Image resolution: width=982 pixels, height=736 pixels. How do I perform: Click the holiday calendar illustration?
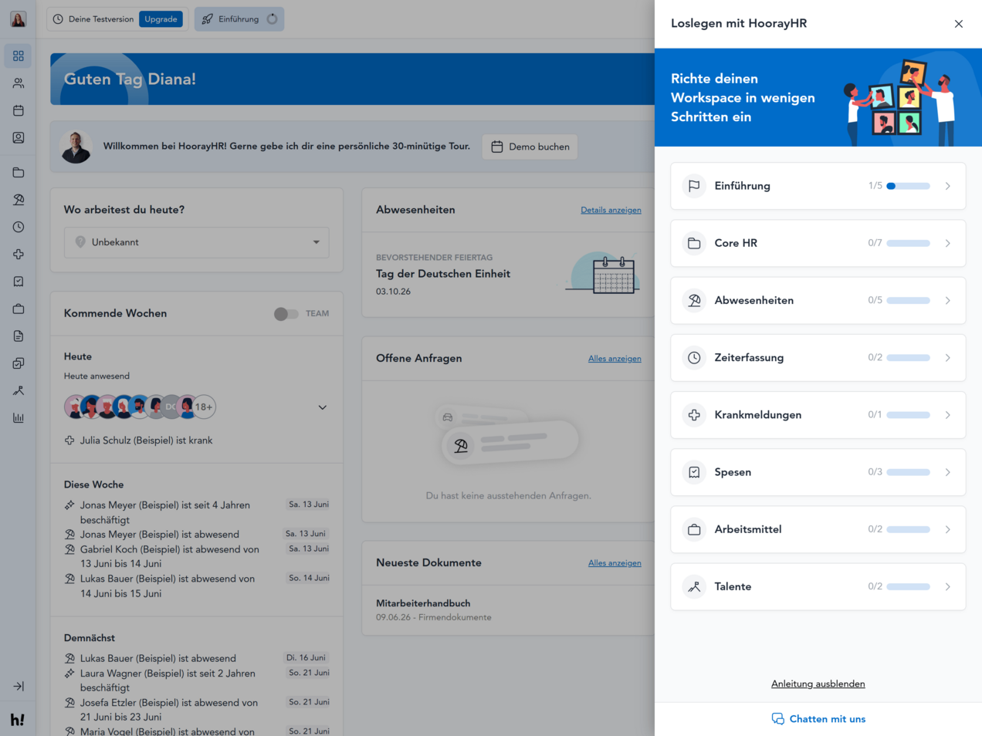click(603, 273)
